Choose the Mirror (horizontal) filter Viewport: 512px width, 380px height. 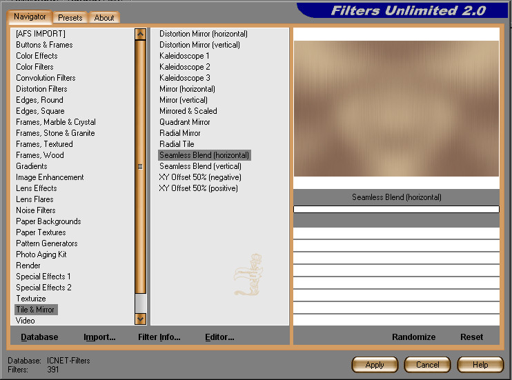click(187, 89)
